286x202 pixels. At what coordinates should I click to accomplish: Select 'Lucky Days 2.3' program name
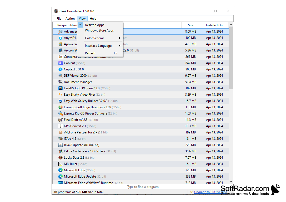[74, 158]
